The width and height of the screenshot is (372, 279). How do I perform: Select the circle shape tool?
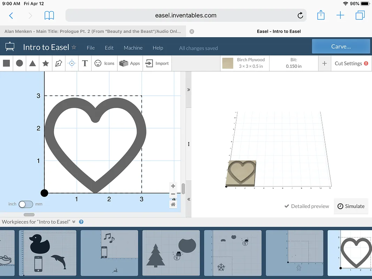(20, 63)
